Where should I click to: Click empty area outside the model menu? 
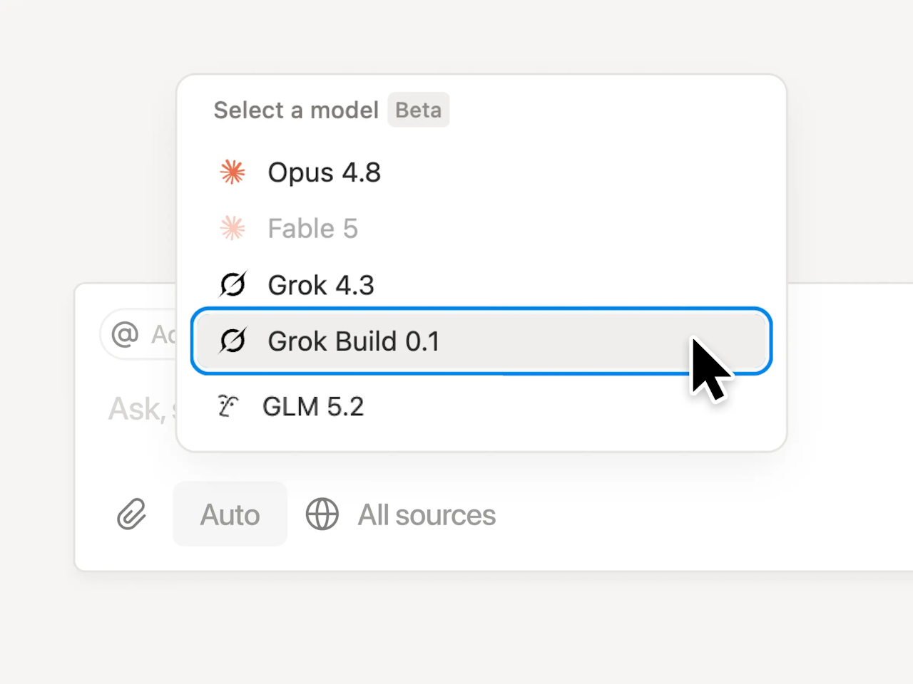tap(456, 627)
